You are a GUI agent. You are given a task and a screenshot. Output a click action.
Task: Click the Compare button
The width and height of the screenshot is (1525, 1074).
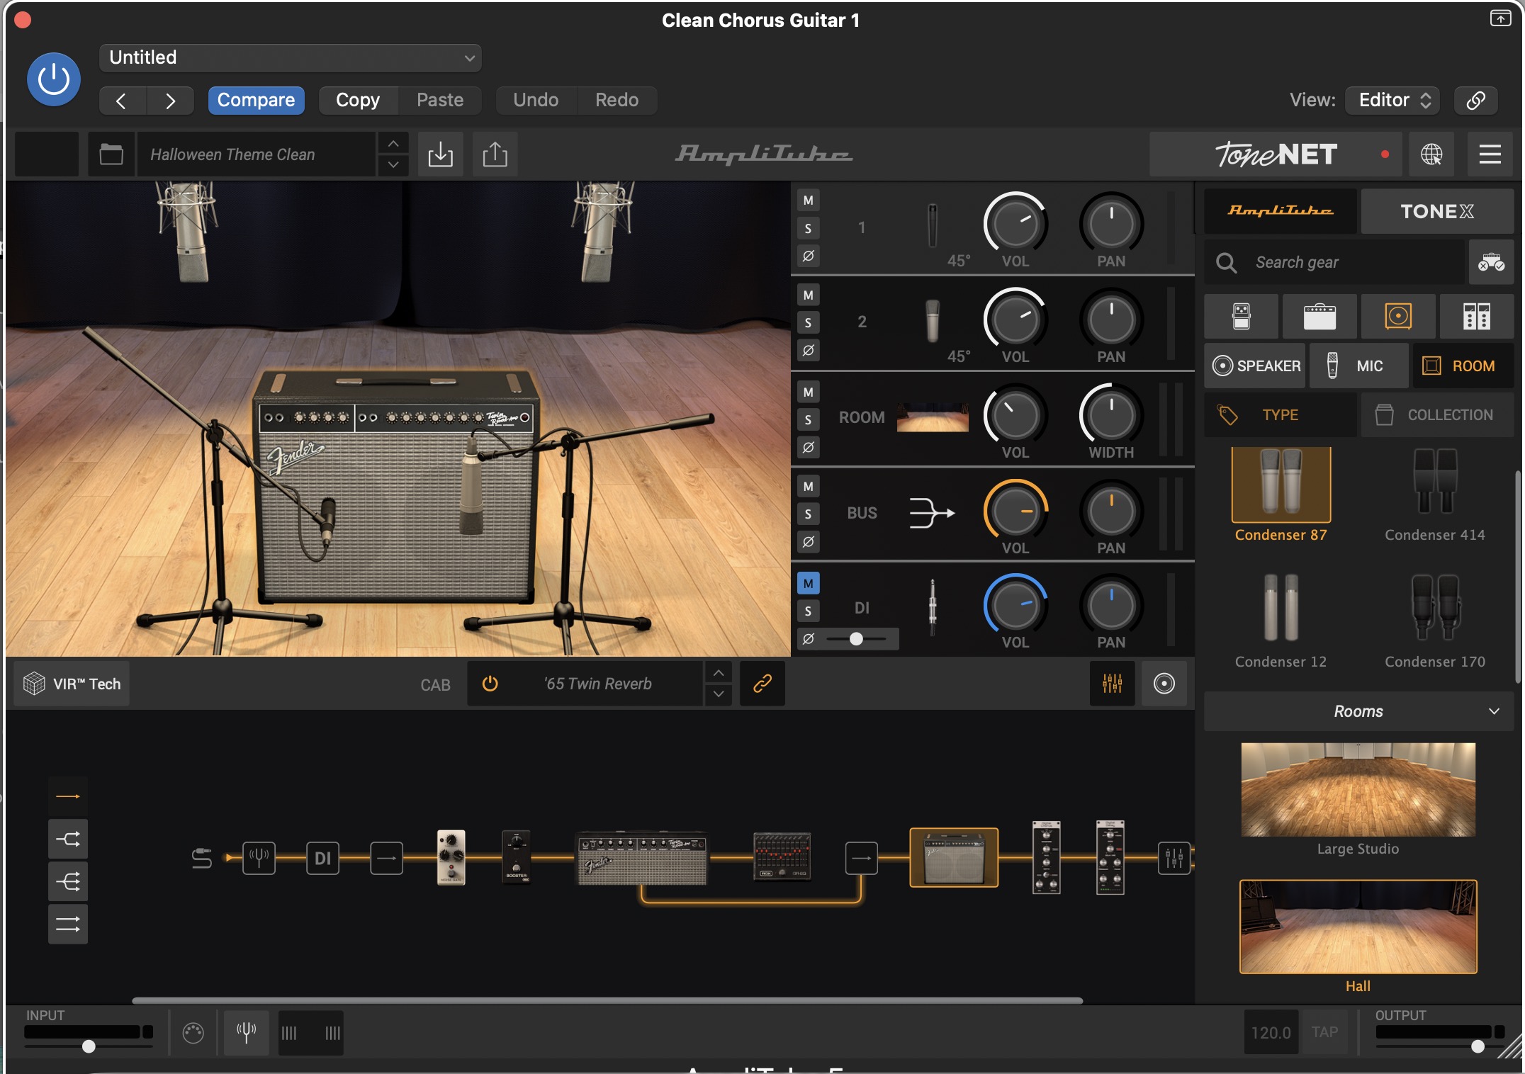(x=256, y=100)
